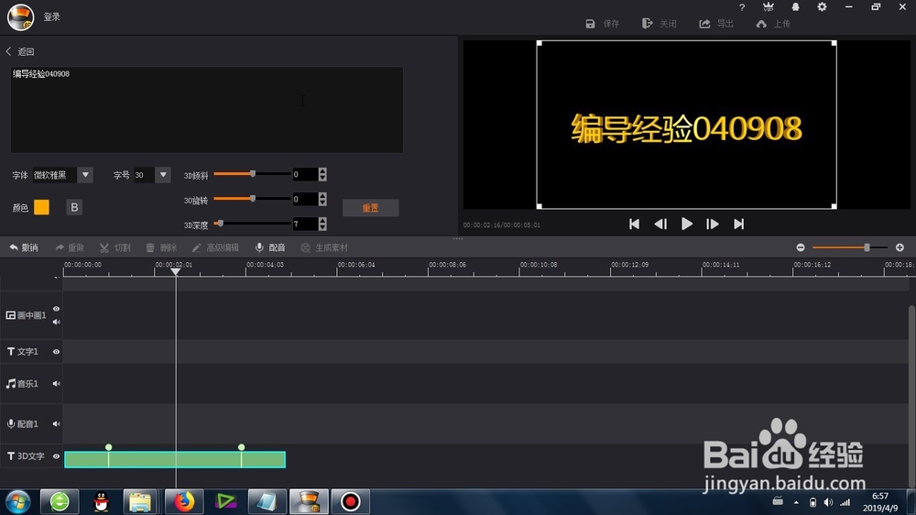
Task: Toggle visibility of 画中画1 track
Action: pyautogui.click(x=56, y=309)
